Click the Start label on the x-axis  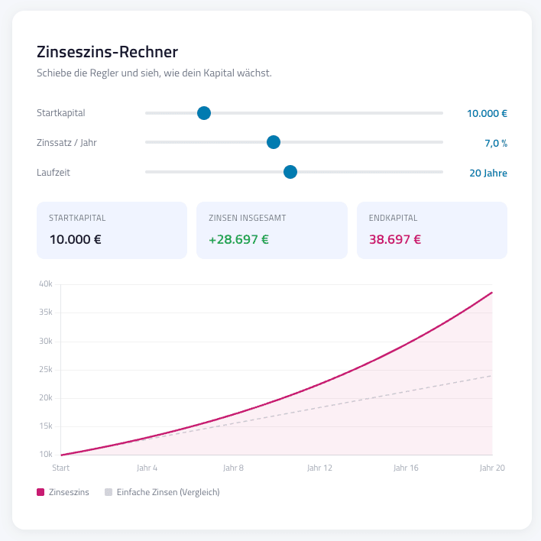(61, 468)
